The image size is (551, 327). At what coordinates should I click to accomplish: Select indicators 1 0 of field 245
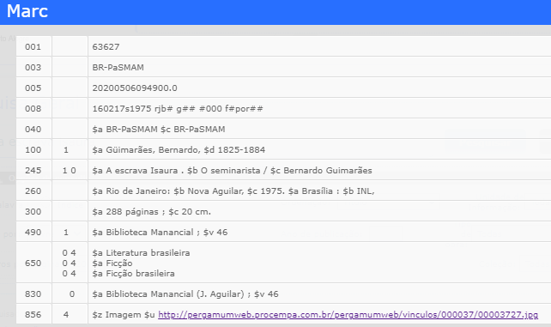click(x=70, y=170)
